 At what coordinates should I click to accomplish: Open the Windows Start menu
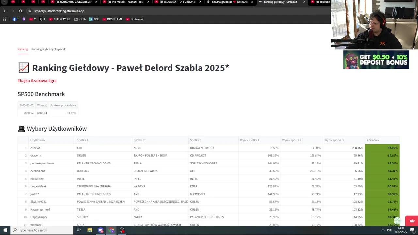(x=5, y=230)
